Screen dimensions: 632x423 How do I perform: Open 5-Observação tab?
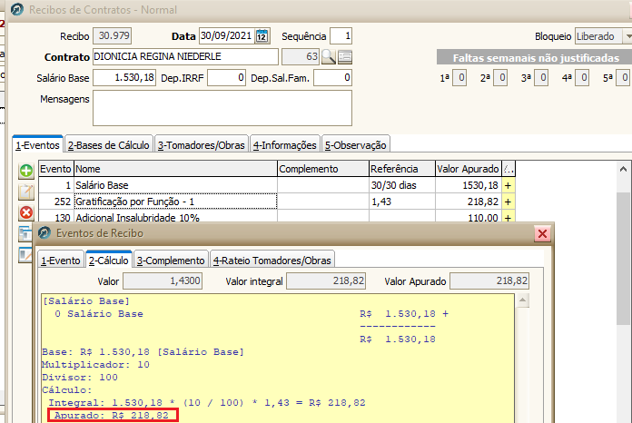(356, 145)
